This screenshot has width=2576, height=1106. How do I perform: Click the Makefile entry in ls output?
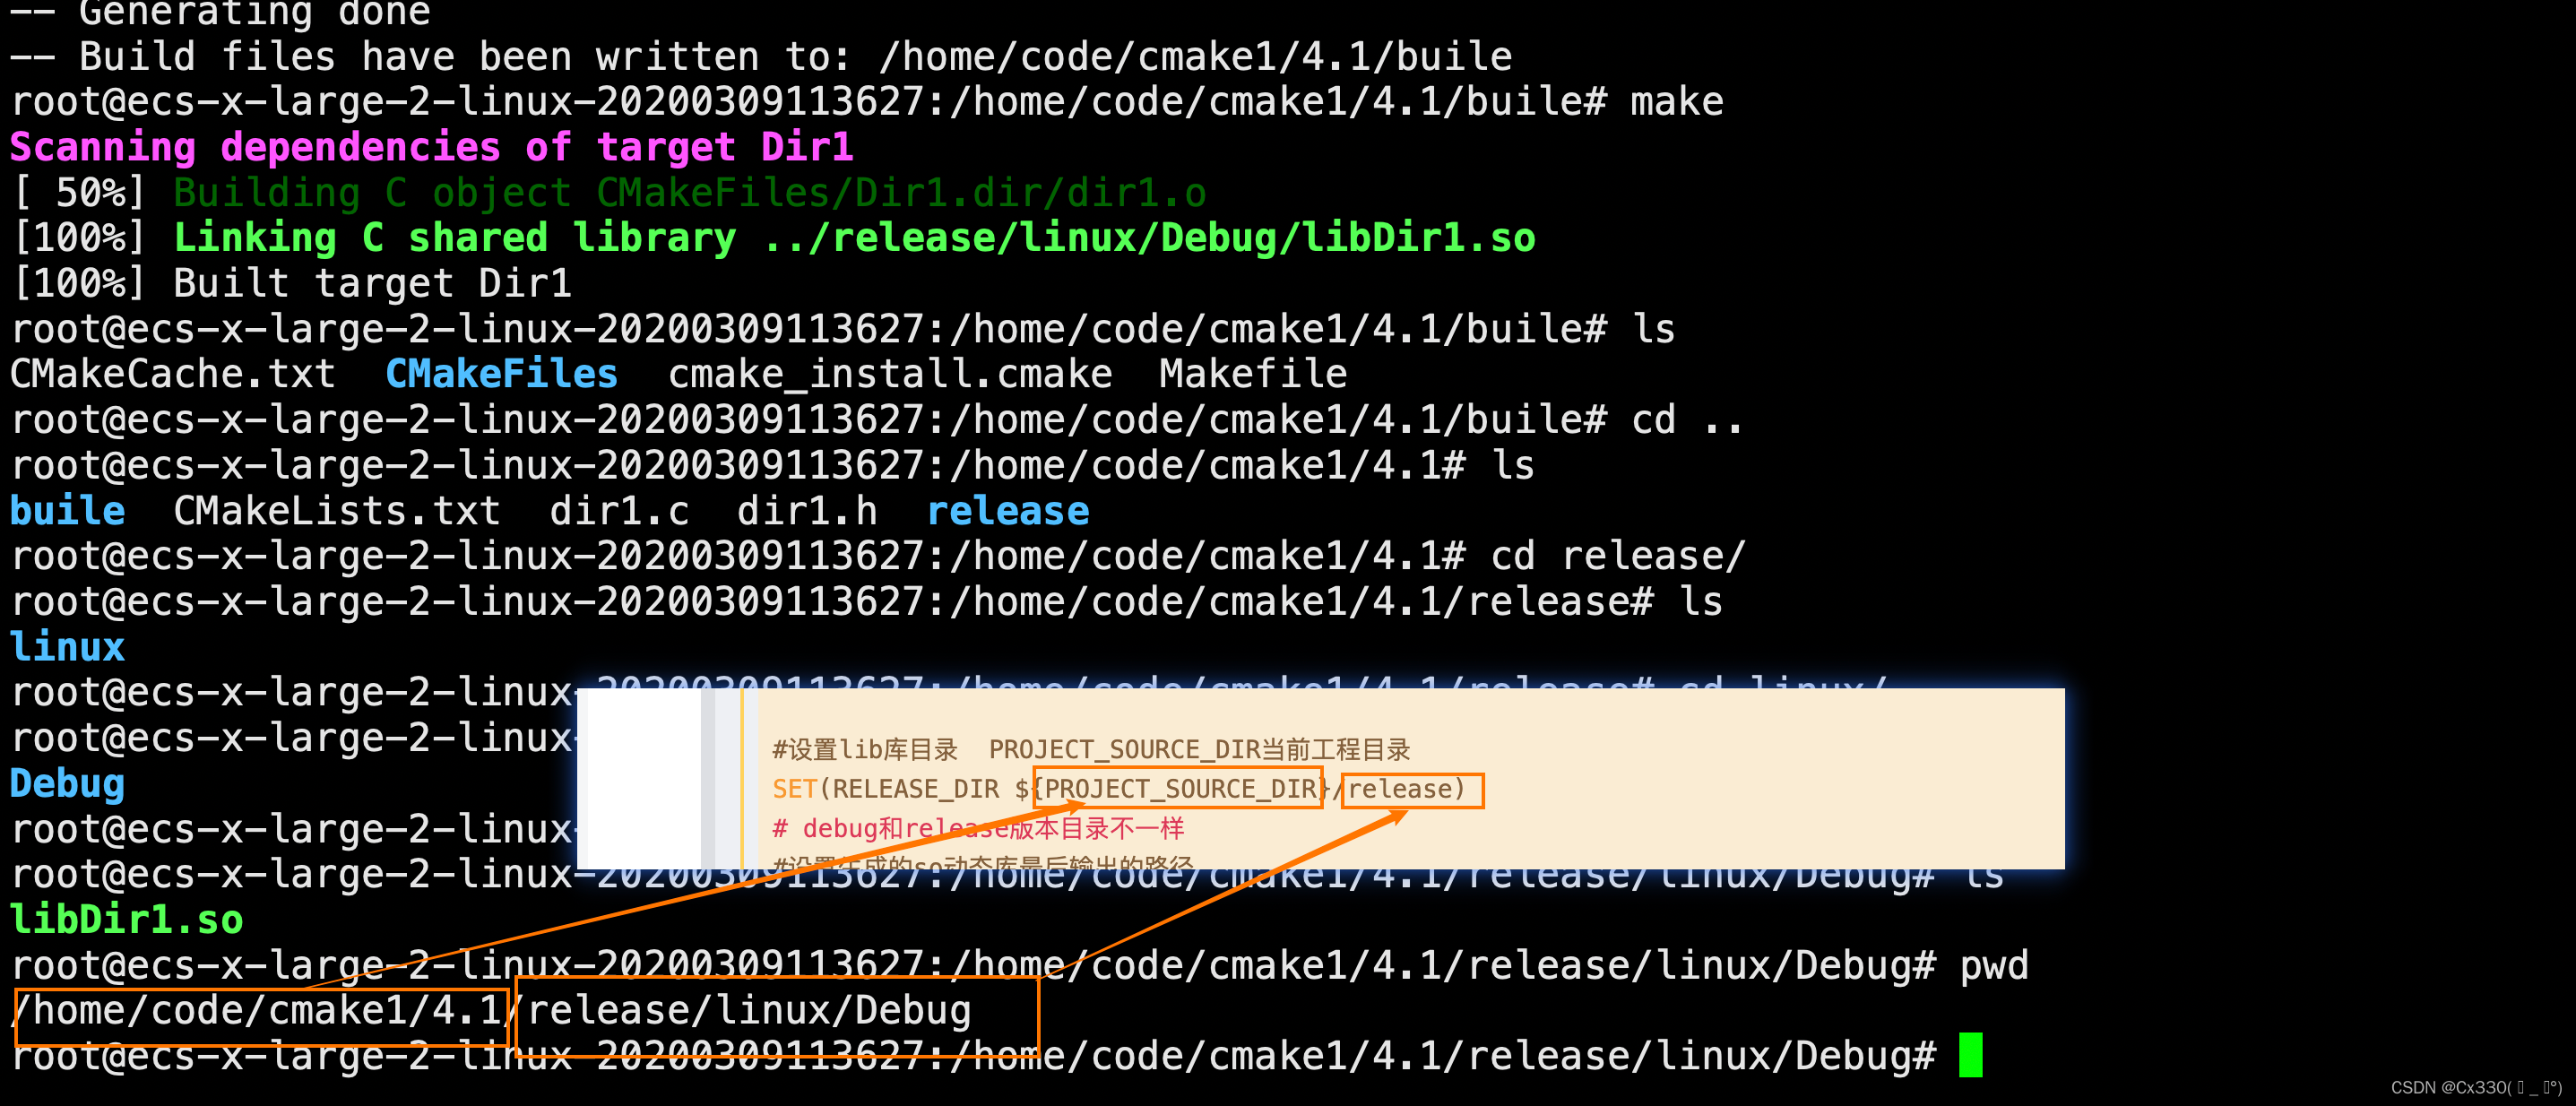1252,374
